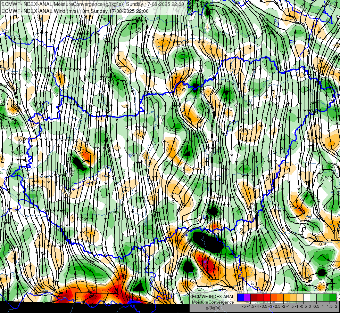340x313 pixels.
Task: Click the '-0.5' tick label on legend scale
Action: 303,306
